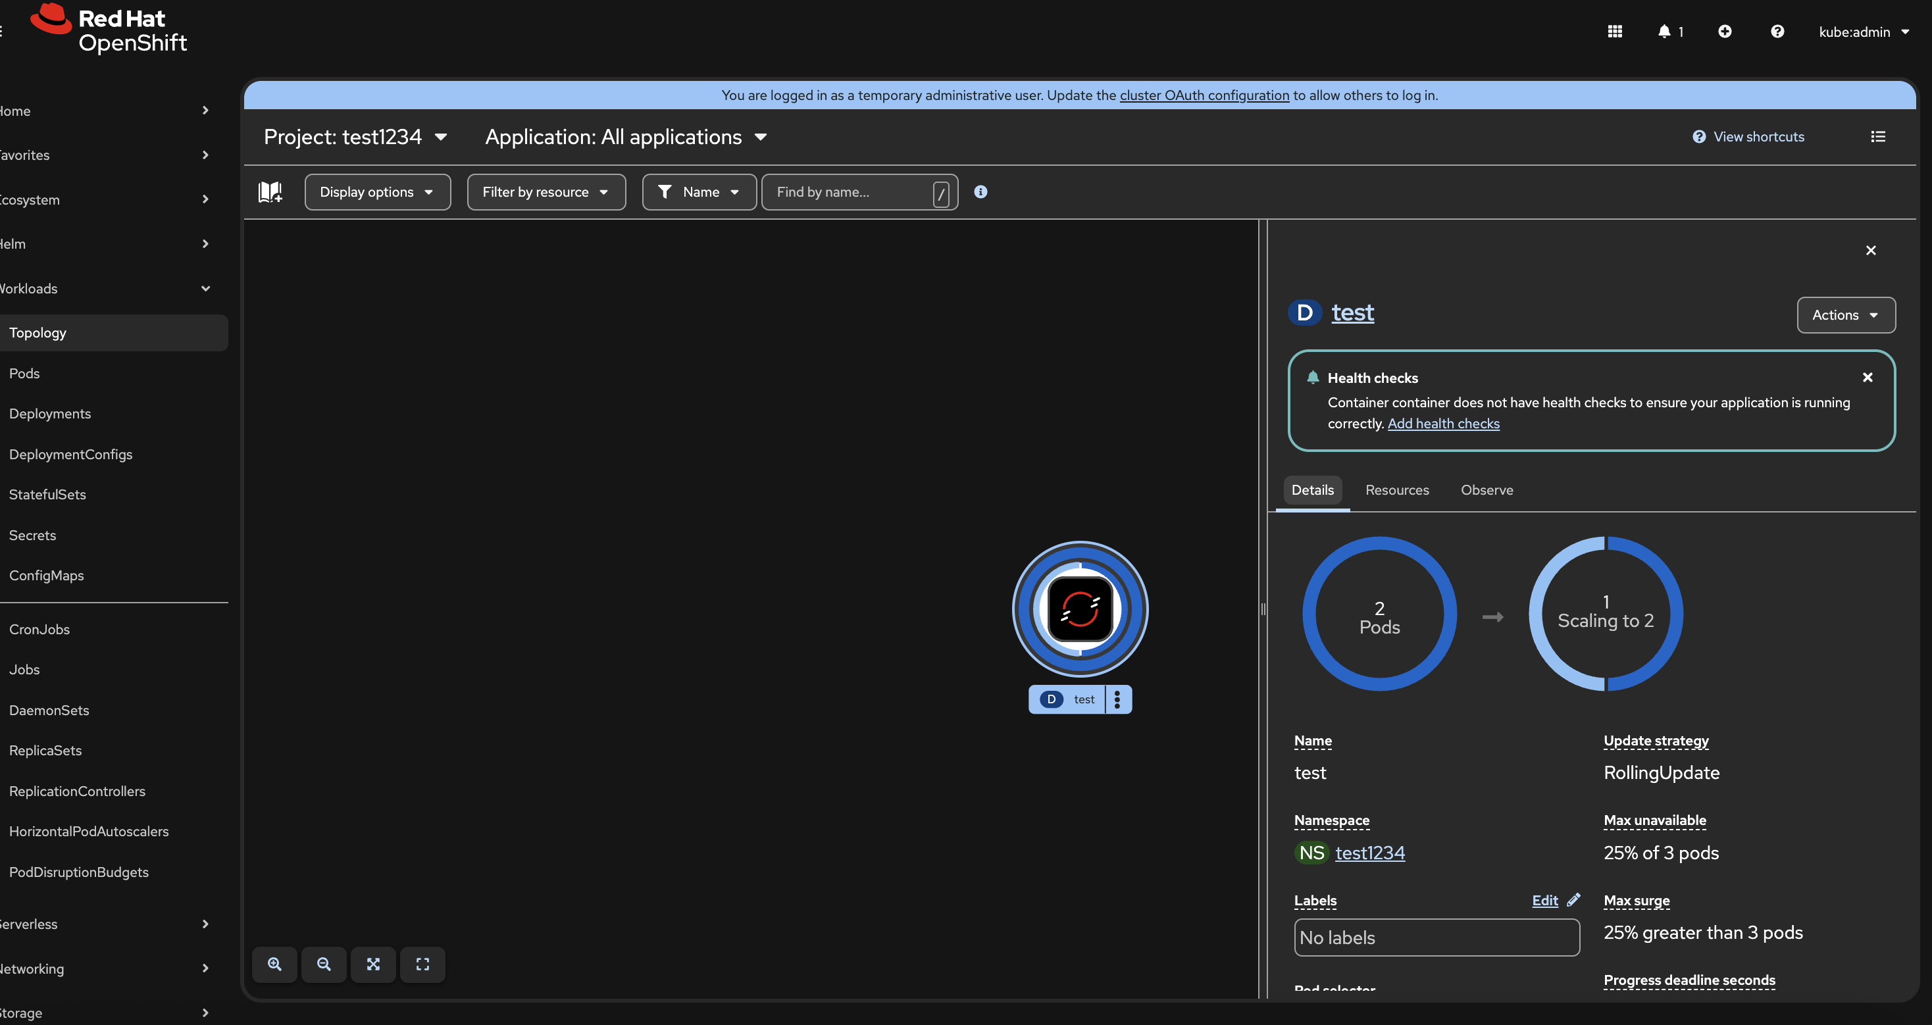This screenshot has width=1932, height=1025.
Task: Click the Add health checks link
Action: [x=1443, y=424]
